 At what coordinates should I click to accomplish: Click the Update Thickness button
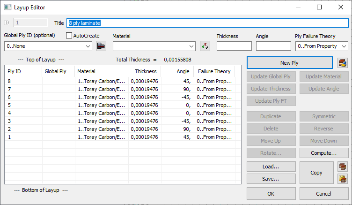[x=271, y=89]
